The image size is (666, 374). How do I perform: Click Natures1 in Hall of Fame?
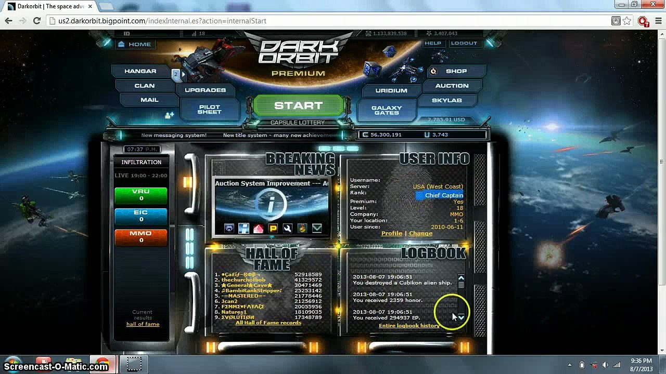pos(234,312)
